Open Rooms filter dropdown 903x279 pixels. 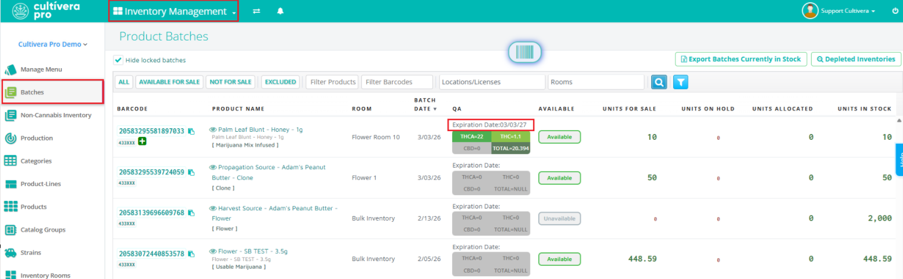596,82
